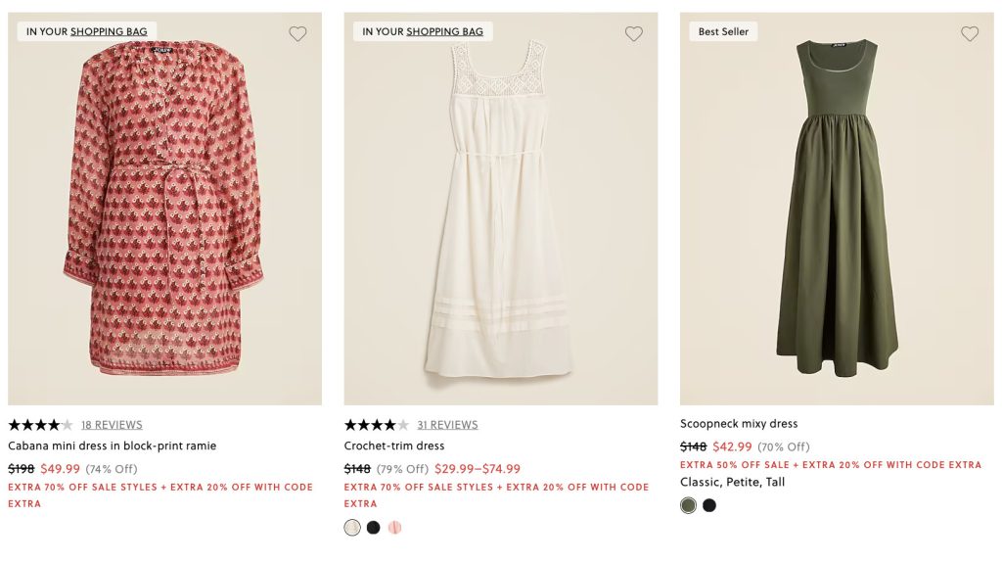
Task: Click the Cabana mini dress in block-print ramie title
Action: click(x=113, y=446)
